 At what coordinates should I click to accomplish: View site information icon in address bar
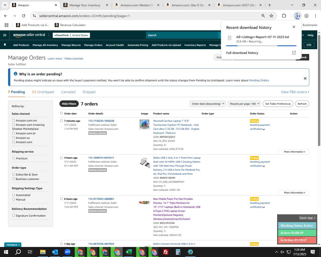click(x=34, y=16)
